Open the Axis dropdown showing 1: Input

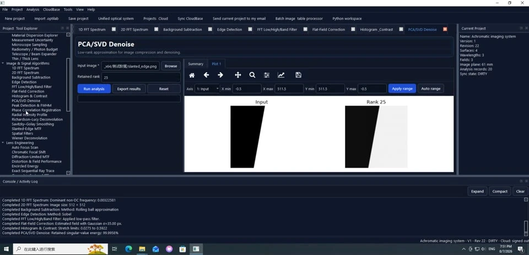point(207,89)
